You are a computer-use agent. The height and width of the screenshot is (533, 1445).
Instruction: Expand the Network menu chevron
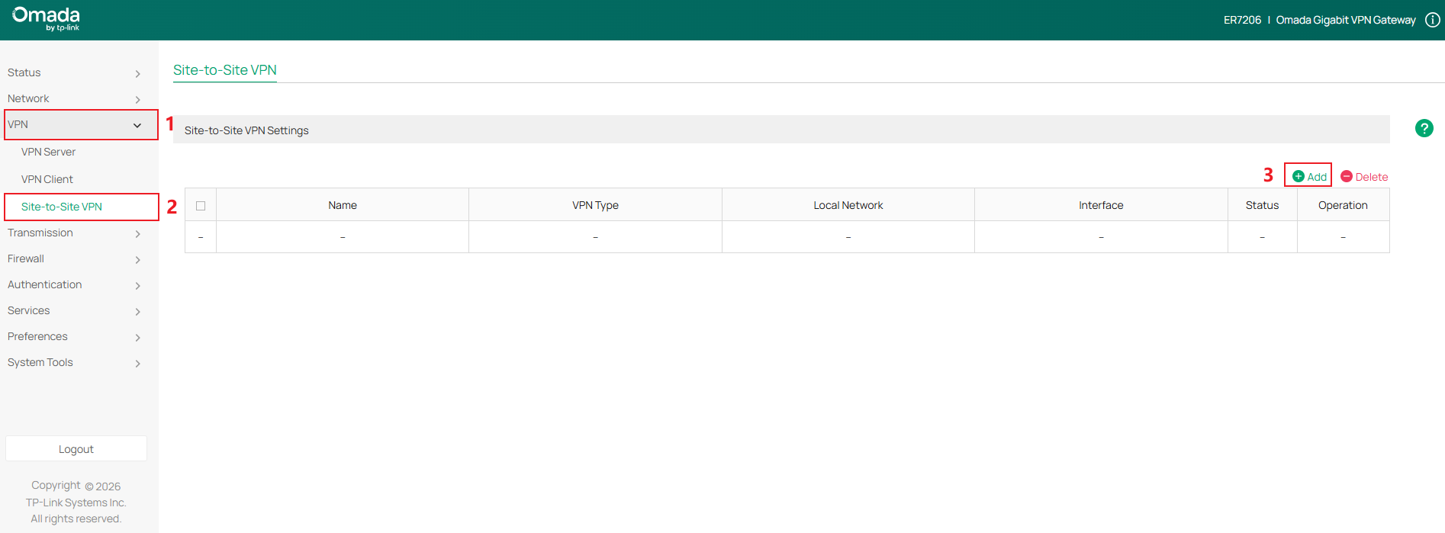pos(137,100)
